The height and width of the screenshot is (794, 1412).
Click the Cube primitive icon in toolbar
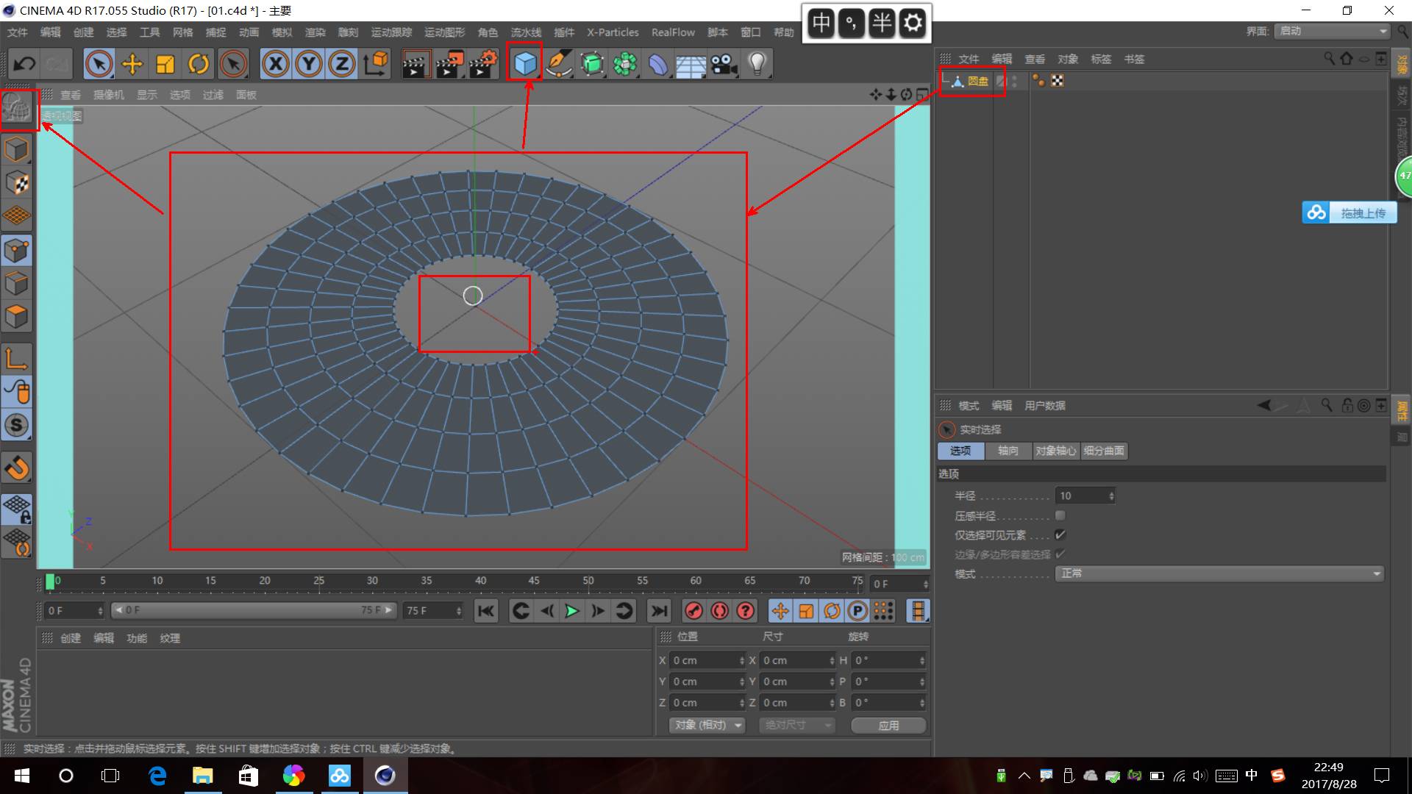tap(525, 64)
